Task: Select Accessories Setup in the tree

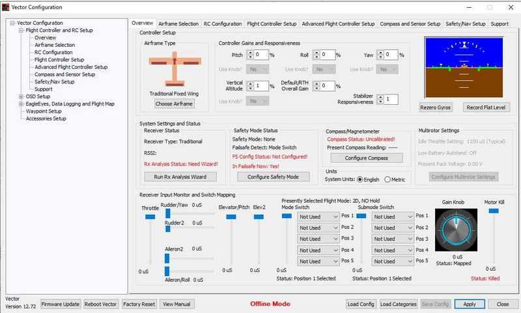Action: coord(46,118)
